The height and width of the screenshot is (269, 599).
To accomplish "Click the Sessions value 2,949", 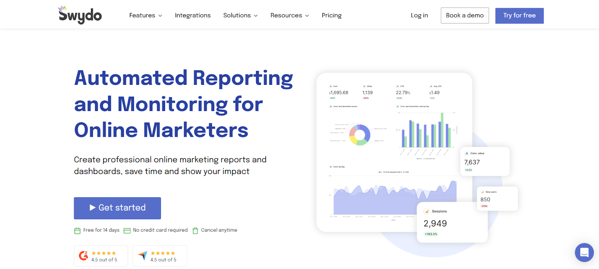I will pyautogui.click(x=435, y=223).
